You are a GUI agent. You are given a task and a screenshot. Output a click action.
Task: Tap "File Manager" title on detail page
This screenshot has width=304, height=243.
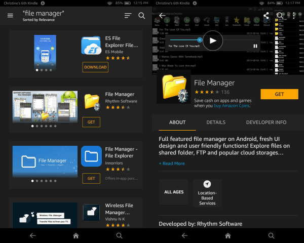coord(214,83)
